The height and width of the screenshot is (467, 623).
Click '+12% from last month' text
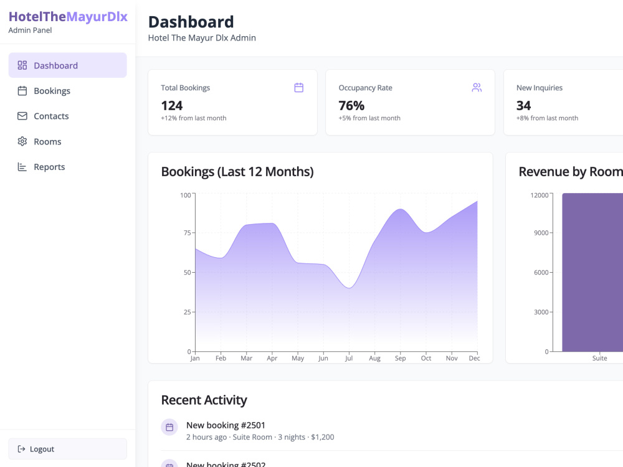click(x=194, y=118)
